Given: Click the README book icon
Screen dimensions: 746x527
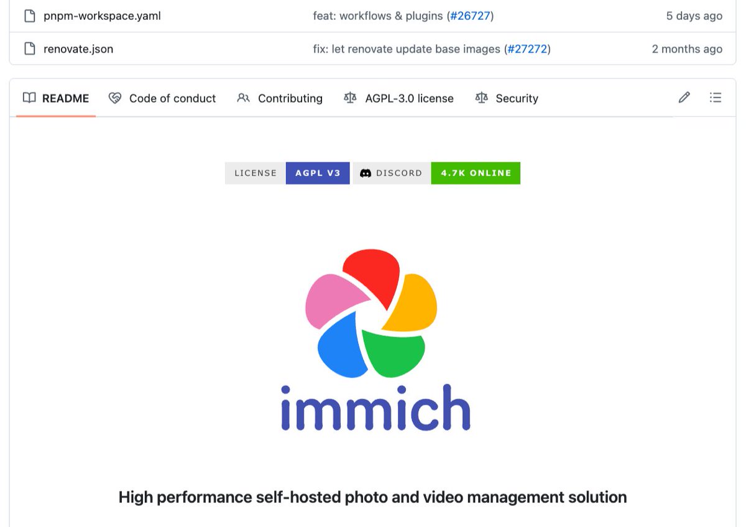Looking at the screenshot, I should pyautogui.click(x=29, y=98).
